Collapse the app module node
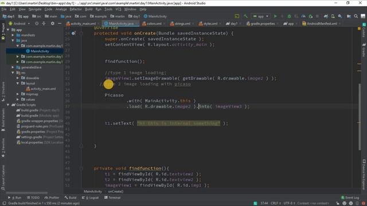Image resolution: width=367 pixels, height=206 pixels. [x=9, y=30]
